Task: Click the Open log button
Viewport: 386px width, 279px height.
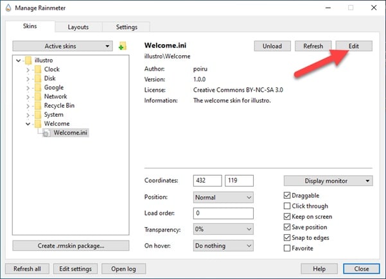Action: 123,269
